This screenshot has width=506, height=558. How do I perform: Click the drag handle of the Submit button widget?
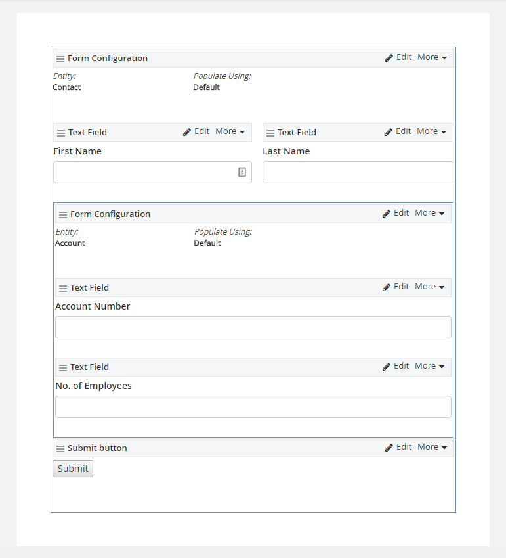[60, 448]
